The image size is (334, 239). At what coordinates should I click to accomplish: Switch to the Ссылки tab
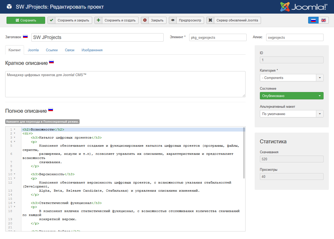52,50
